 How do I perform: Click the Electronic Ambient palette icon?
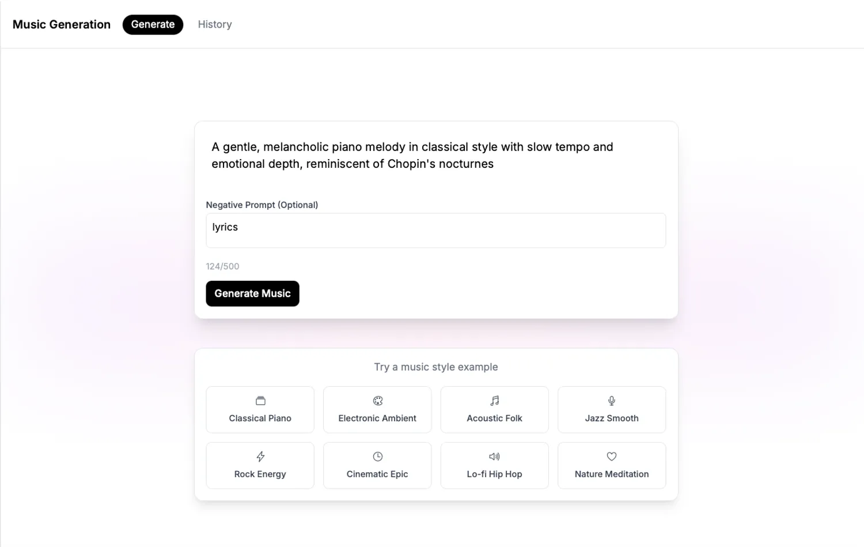378,401
